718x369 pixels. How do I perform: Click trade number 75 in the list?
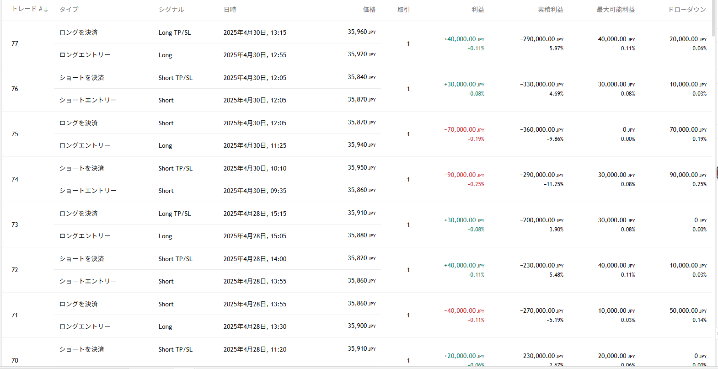(x=15, y=134)
